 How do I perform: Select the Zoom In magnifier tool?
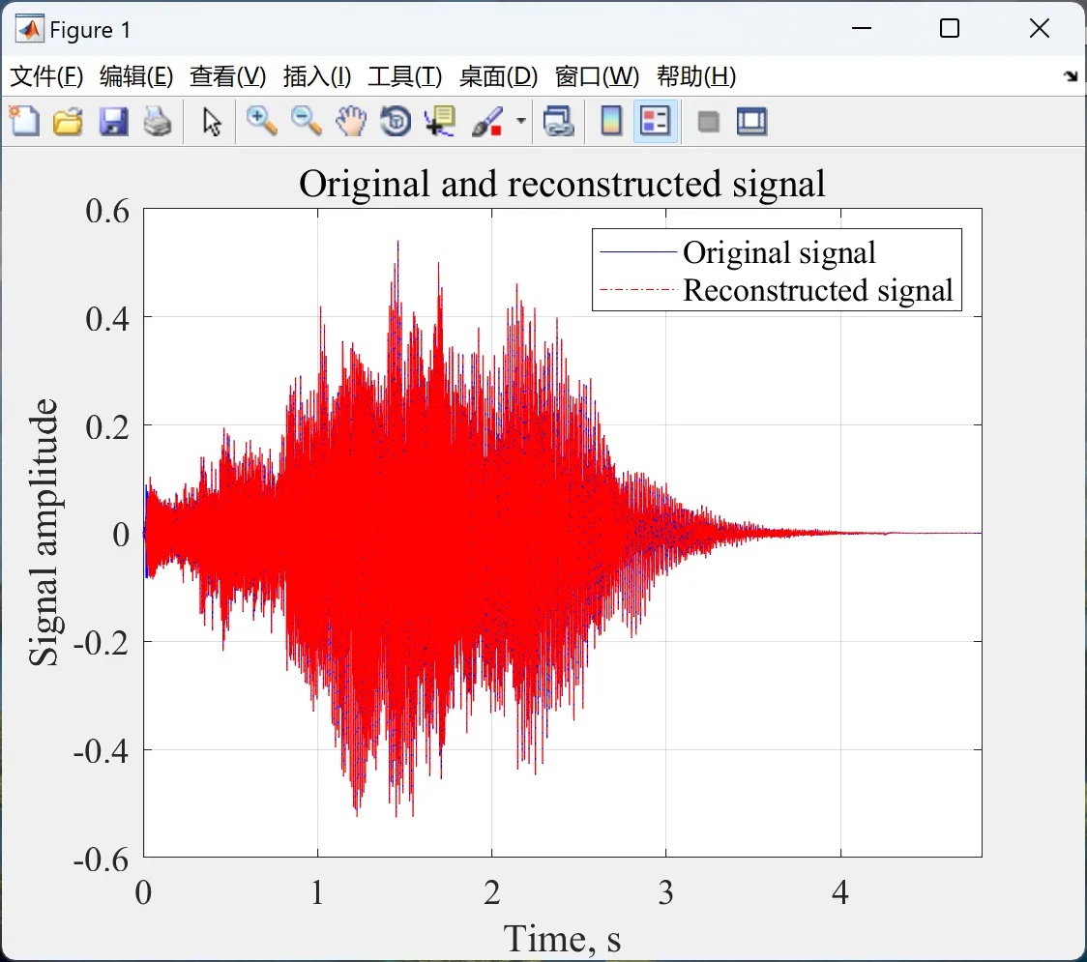261,121
